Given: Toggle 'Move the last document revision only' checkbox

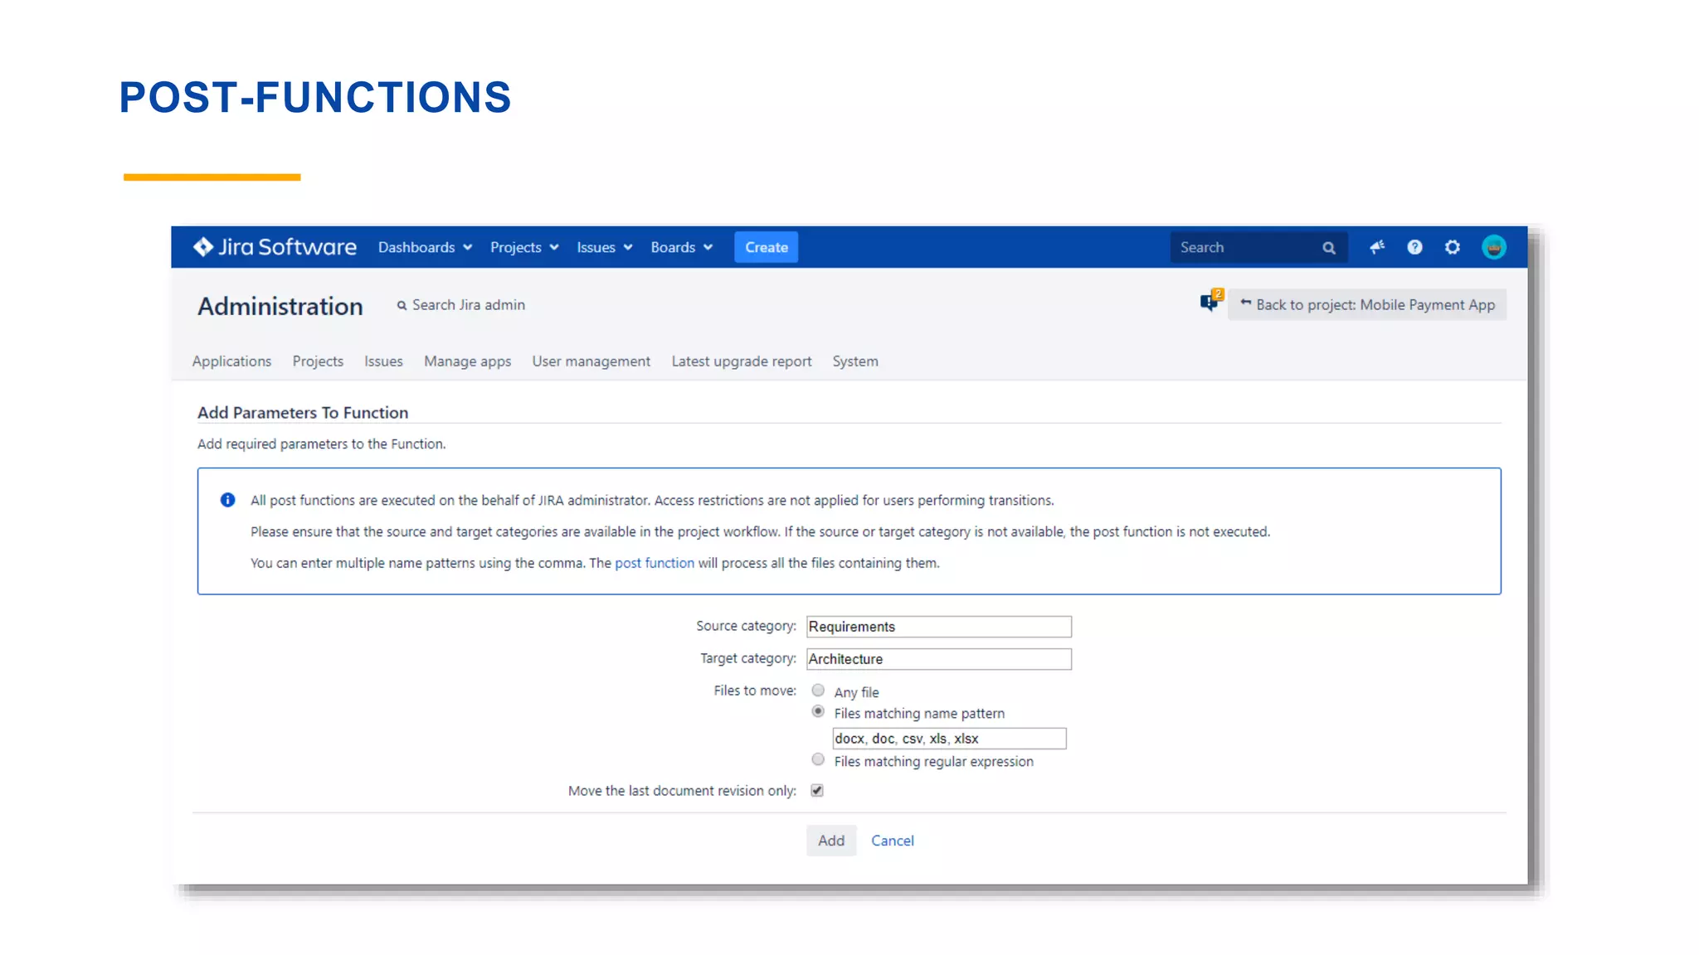Looking at the screenshot, I should point(817,790).
